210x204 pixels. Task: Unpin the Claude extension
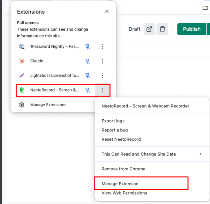point(88,61)
